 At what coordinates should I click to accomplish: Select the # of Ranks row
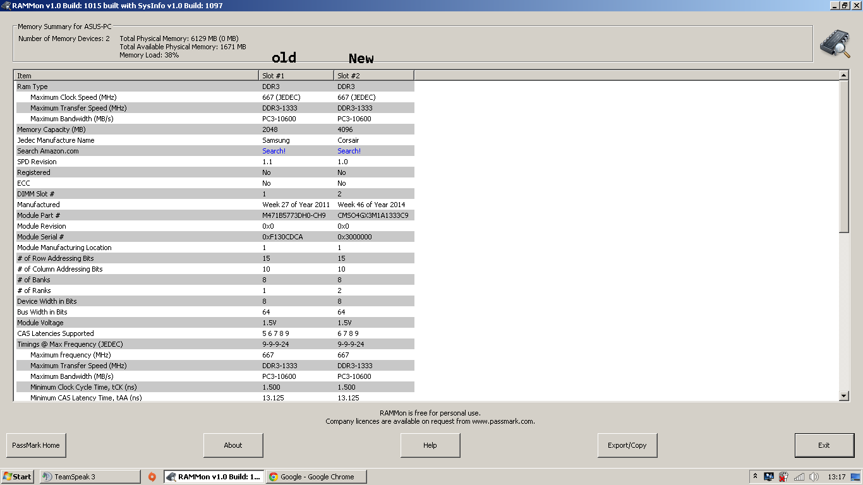[214, 290]
